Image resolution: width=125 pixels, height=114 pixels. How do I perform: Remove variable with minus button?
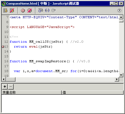click(11, 87)
